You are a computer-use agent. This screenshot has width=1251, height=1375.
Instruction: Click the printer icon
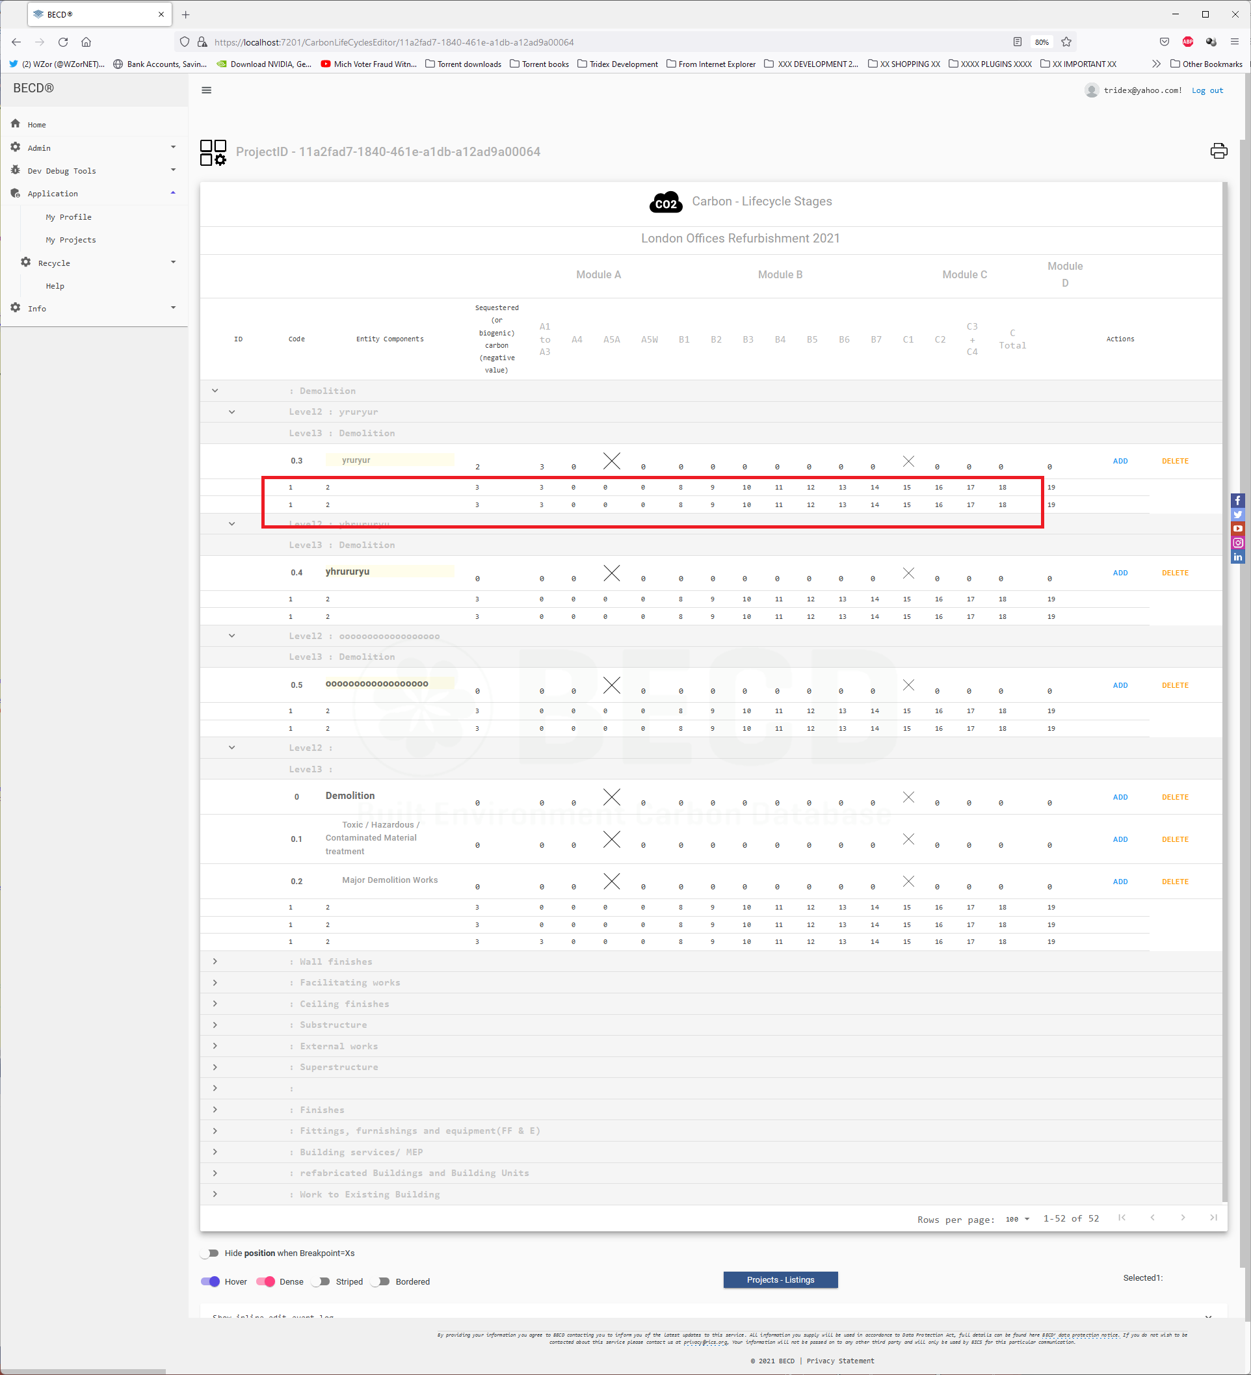coord(1218,151)
